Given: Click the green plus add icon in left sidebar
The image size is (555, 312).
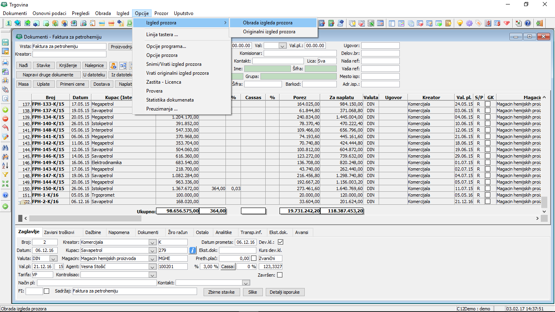Looking at the screenshot, I should [x=6, y=110].
